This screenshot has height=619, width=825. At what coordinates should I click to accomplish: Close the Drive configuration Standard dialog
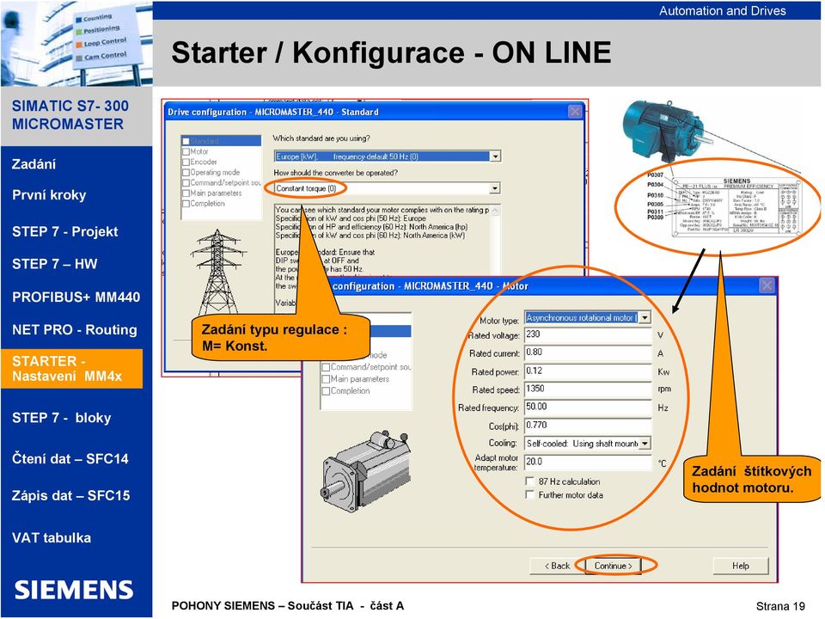(x=575, y=112)
